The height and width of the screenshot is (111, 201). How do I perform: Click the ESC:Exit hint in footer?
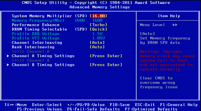(x=145, y=105)
